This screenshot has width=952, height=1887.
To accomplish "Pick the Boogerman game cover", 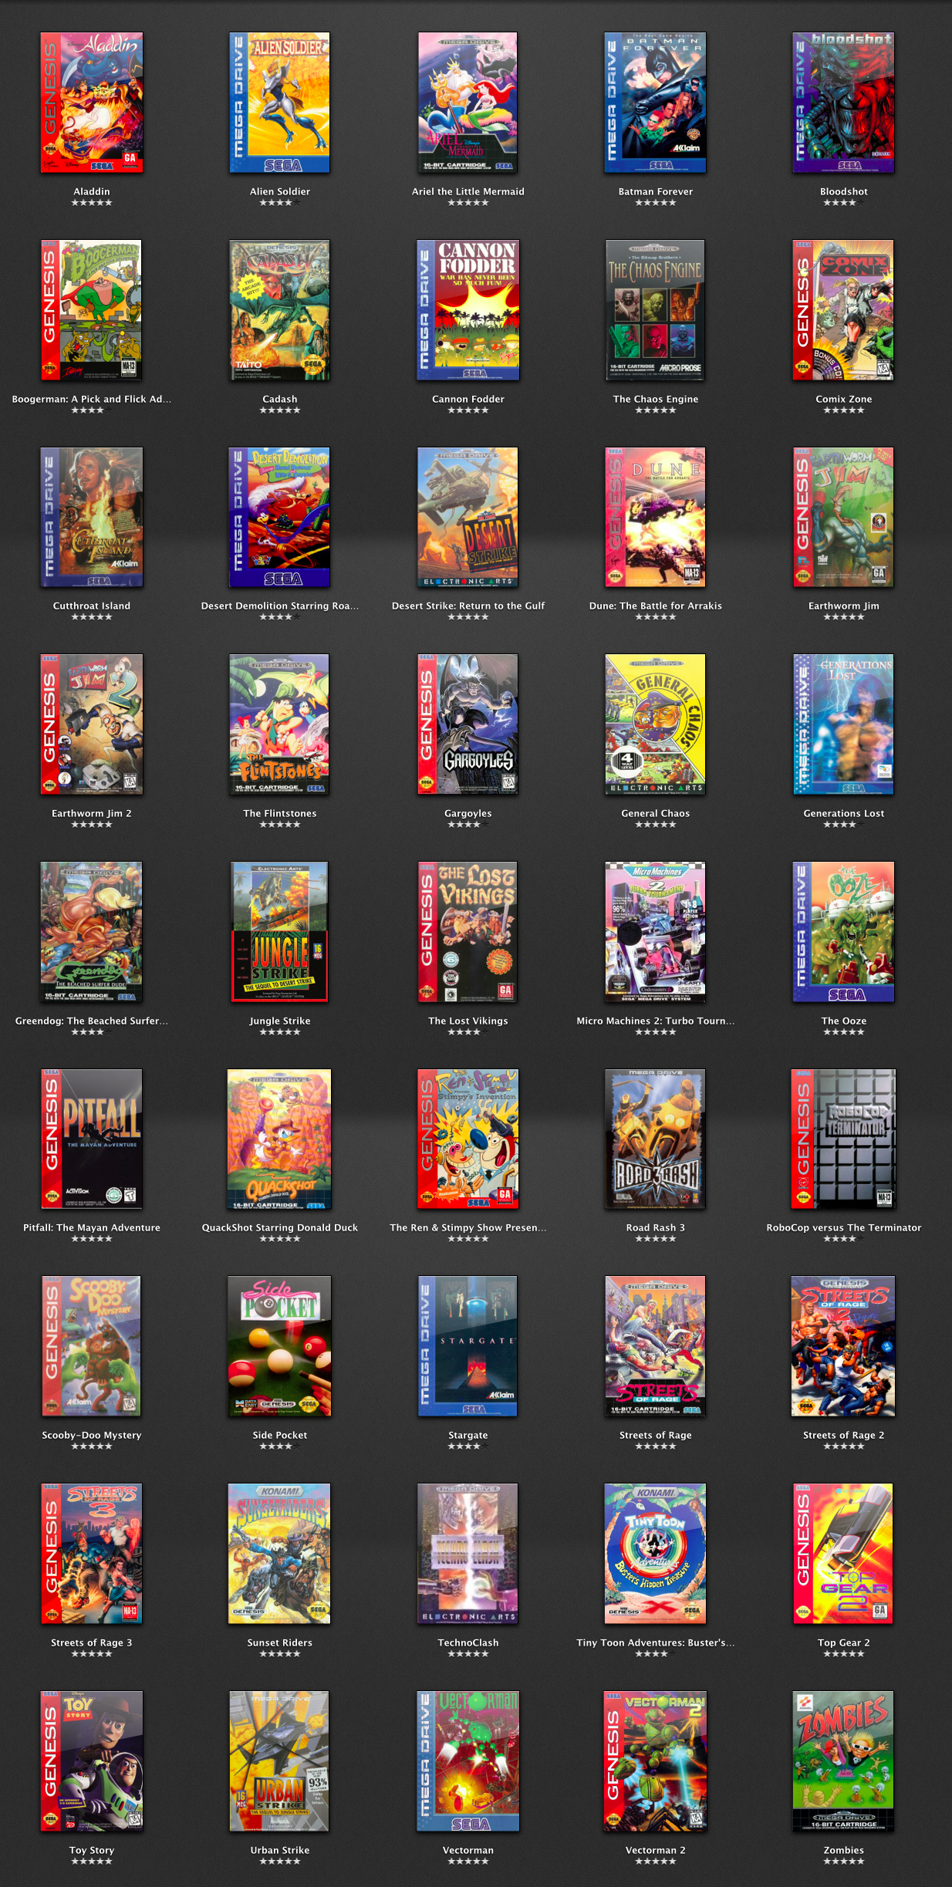I will click(x=92, y=310).
